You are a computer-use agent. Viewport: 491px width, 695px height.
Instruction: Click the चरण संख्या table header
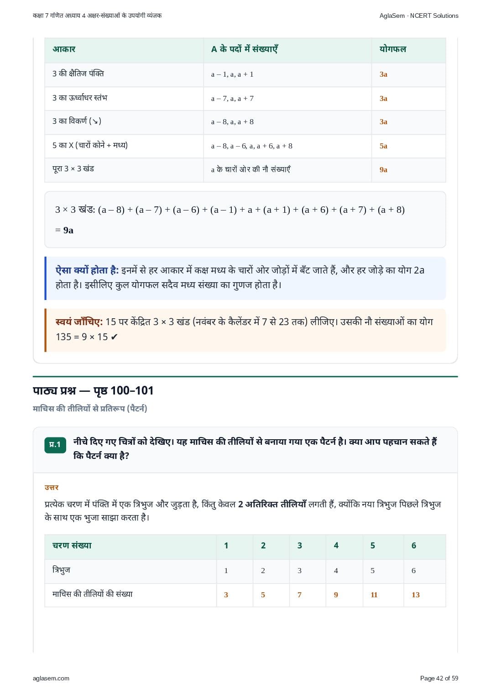point(72,546)
